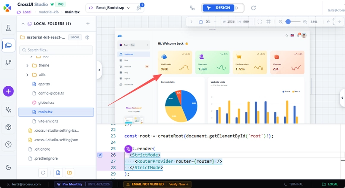Click the Search files input

point(56,50)
